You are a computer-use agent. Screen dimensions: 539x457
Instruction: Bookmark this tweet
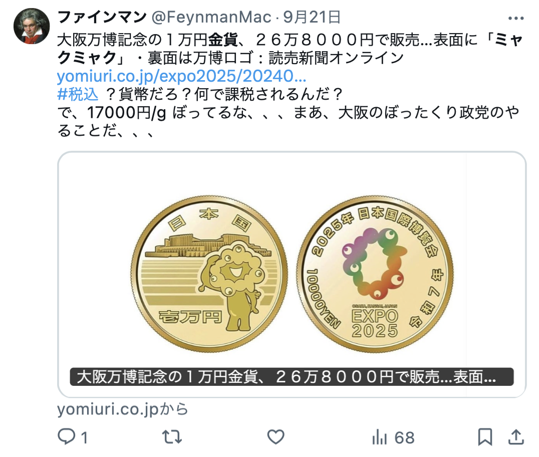(x=485, y=437)
